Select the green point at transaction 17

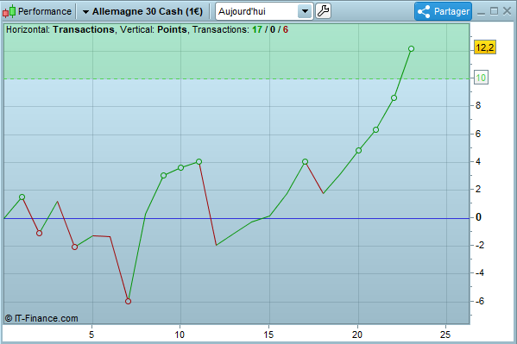(305, 161)
